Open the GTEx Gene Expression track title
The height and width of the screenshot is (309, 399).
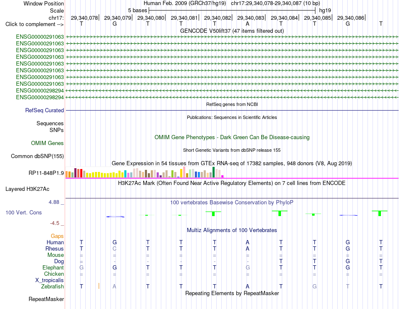click(232, 163)
